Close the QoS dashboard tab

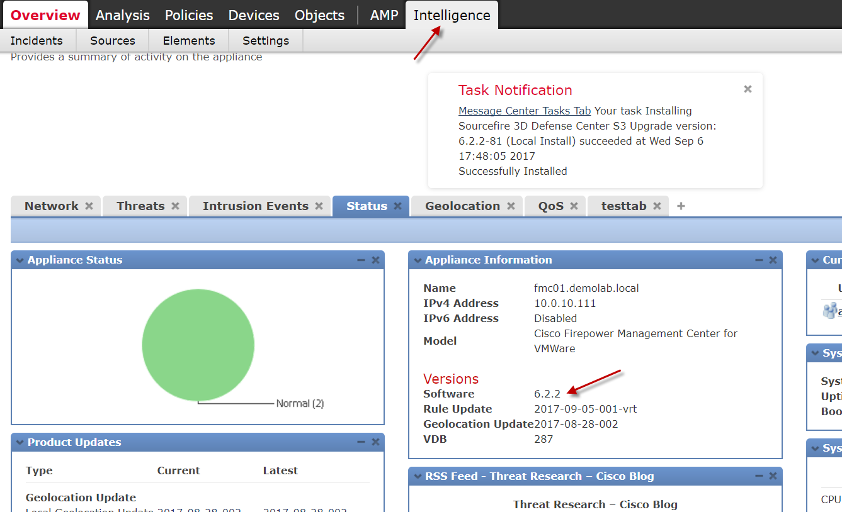point(574,206)
